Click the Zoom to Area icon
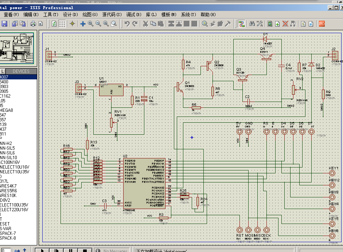The height and width of the screenshot is (252, 343). (x=114, y=24)
